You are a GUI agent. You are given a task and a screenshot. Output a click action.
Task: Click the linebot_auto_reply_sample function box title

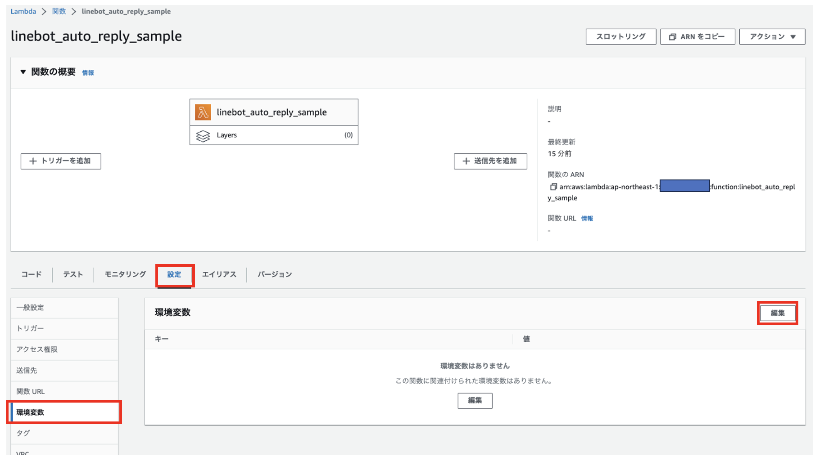click(272, 112)
